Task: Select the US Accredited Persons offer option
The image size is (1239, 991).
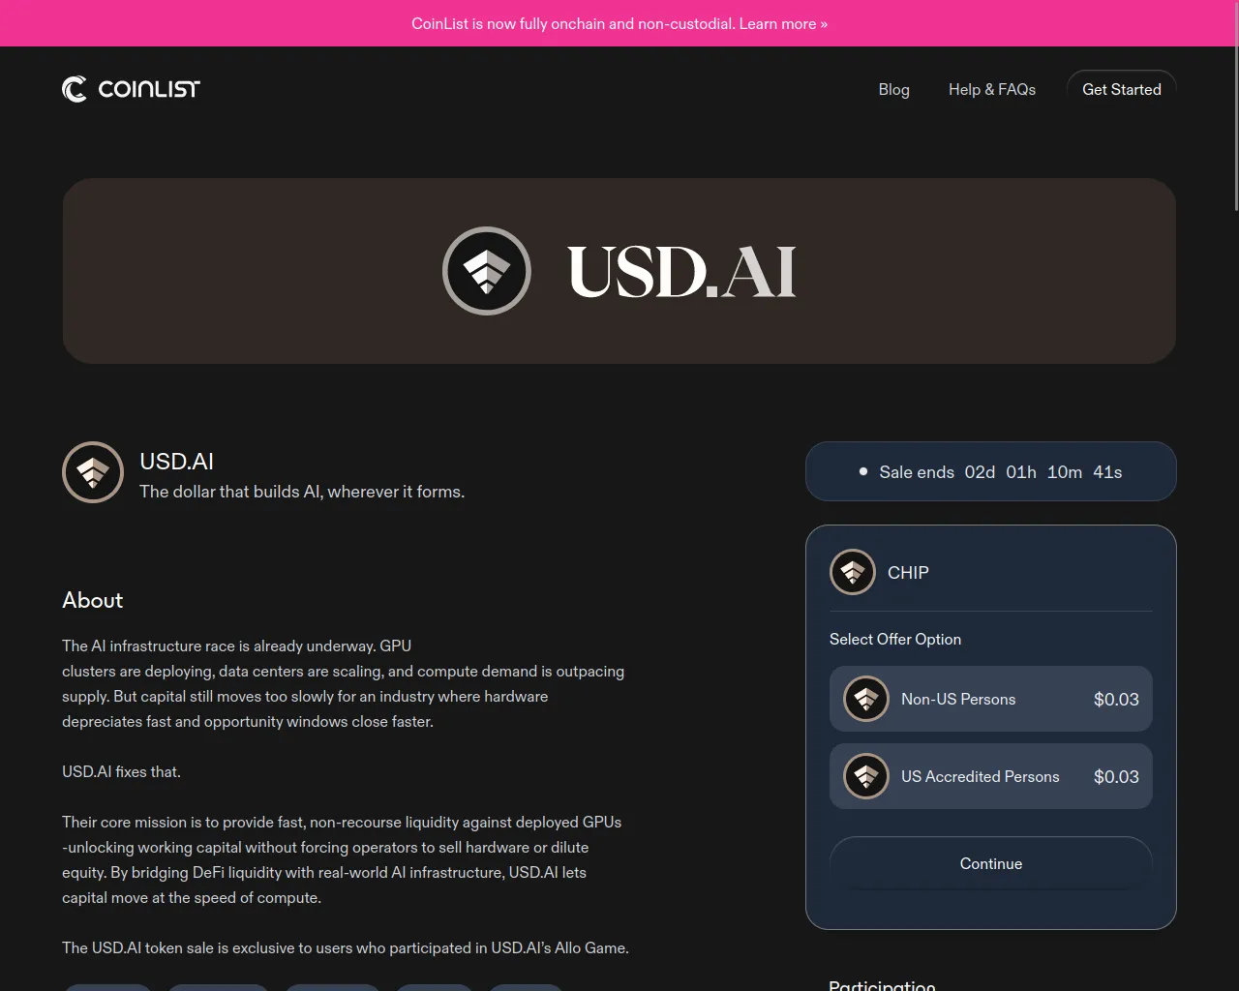Action: pos(991,776)
